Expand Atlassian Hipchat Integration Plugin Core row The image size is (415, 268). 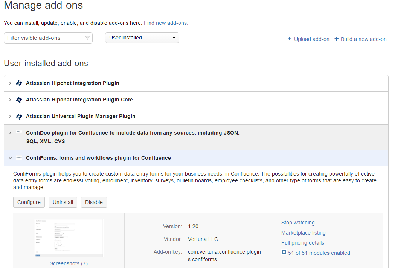[10, 100]
